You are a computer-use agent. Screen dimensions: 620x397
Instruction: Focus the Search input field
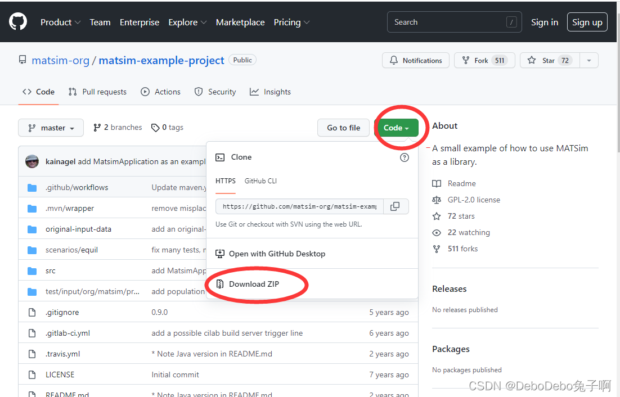pyautogui.click(x=455, y=22)
